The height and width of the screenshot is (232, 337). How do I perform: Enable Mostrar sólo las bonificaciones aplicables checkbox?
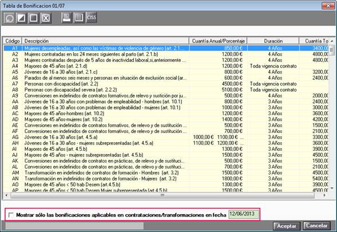click(x=11, y=215)
